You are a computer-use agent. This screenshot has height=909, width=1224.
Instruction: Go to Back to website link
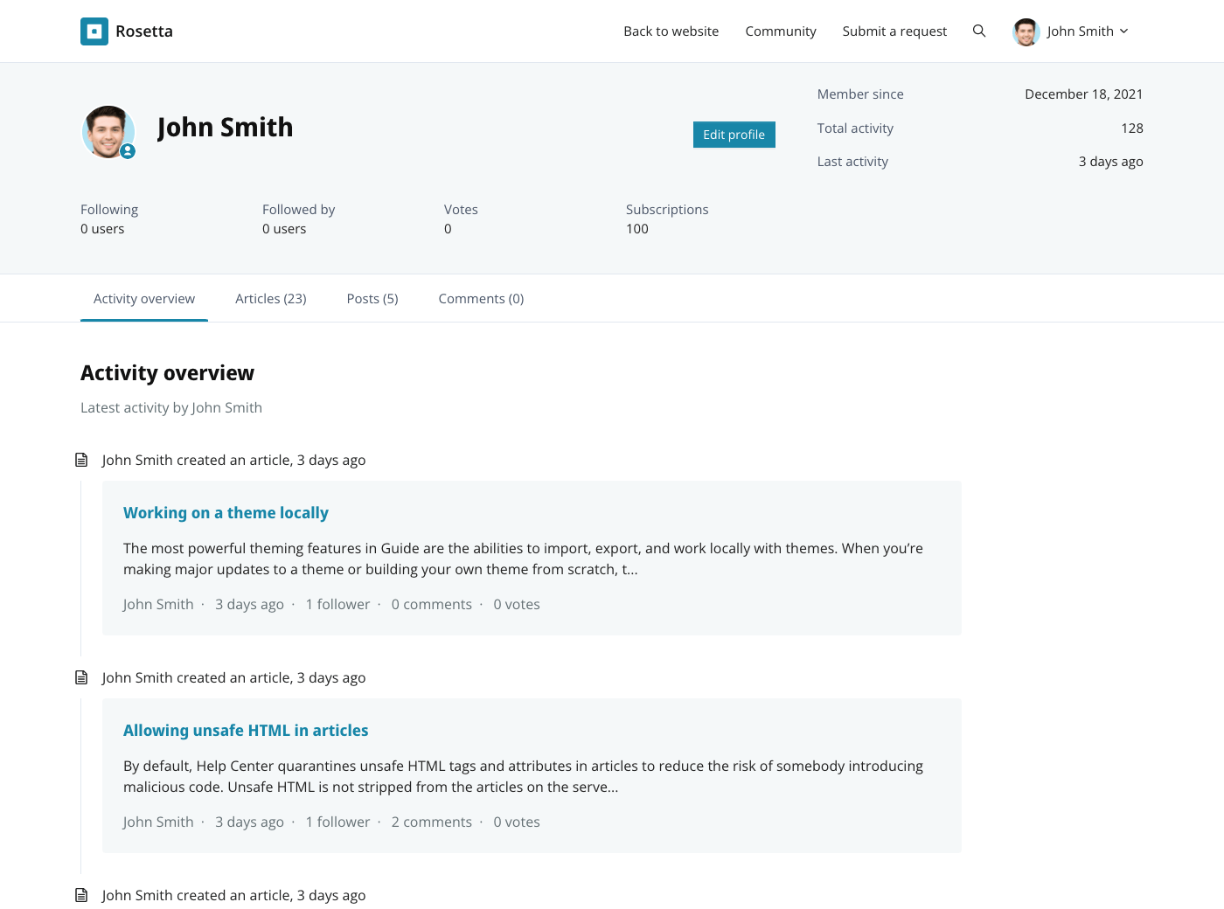[671, 31]
